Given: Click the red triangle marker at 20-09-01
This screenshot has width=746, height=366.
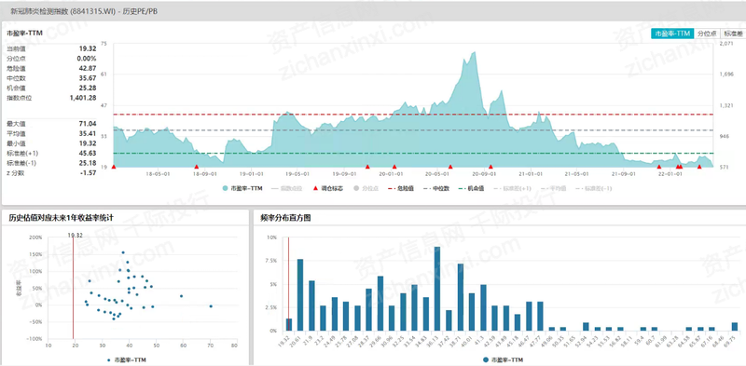Looking at the screenshot, I should [490, 167].
